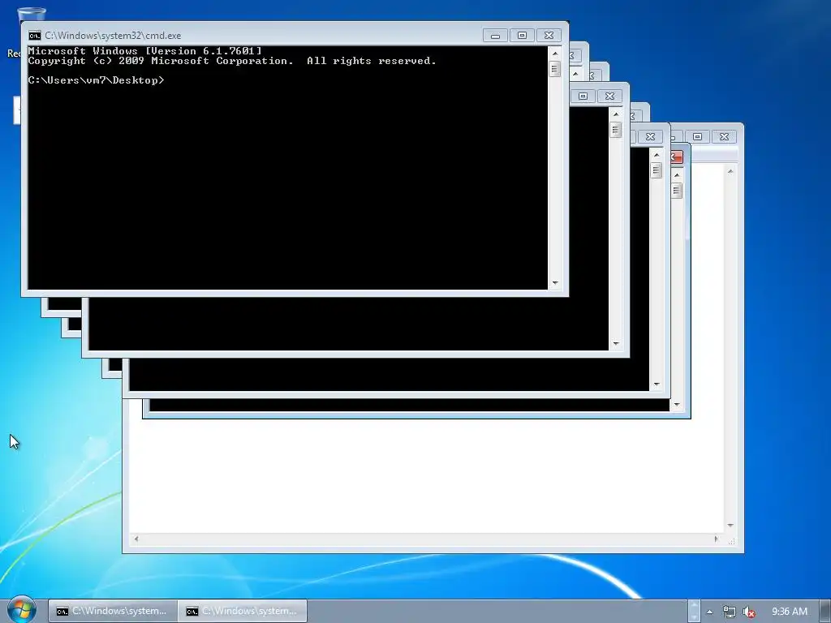
Task: Open the network status tray icon
Action: click(x=730, y=612)
